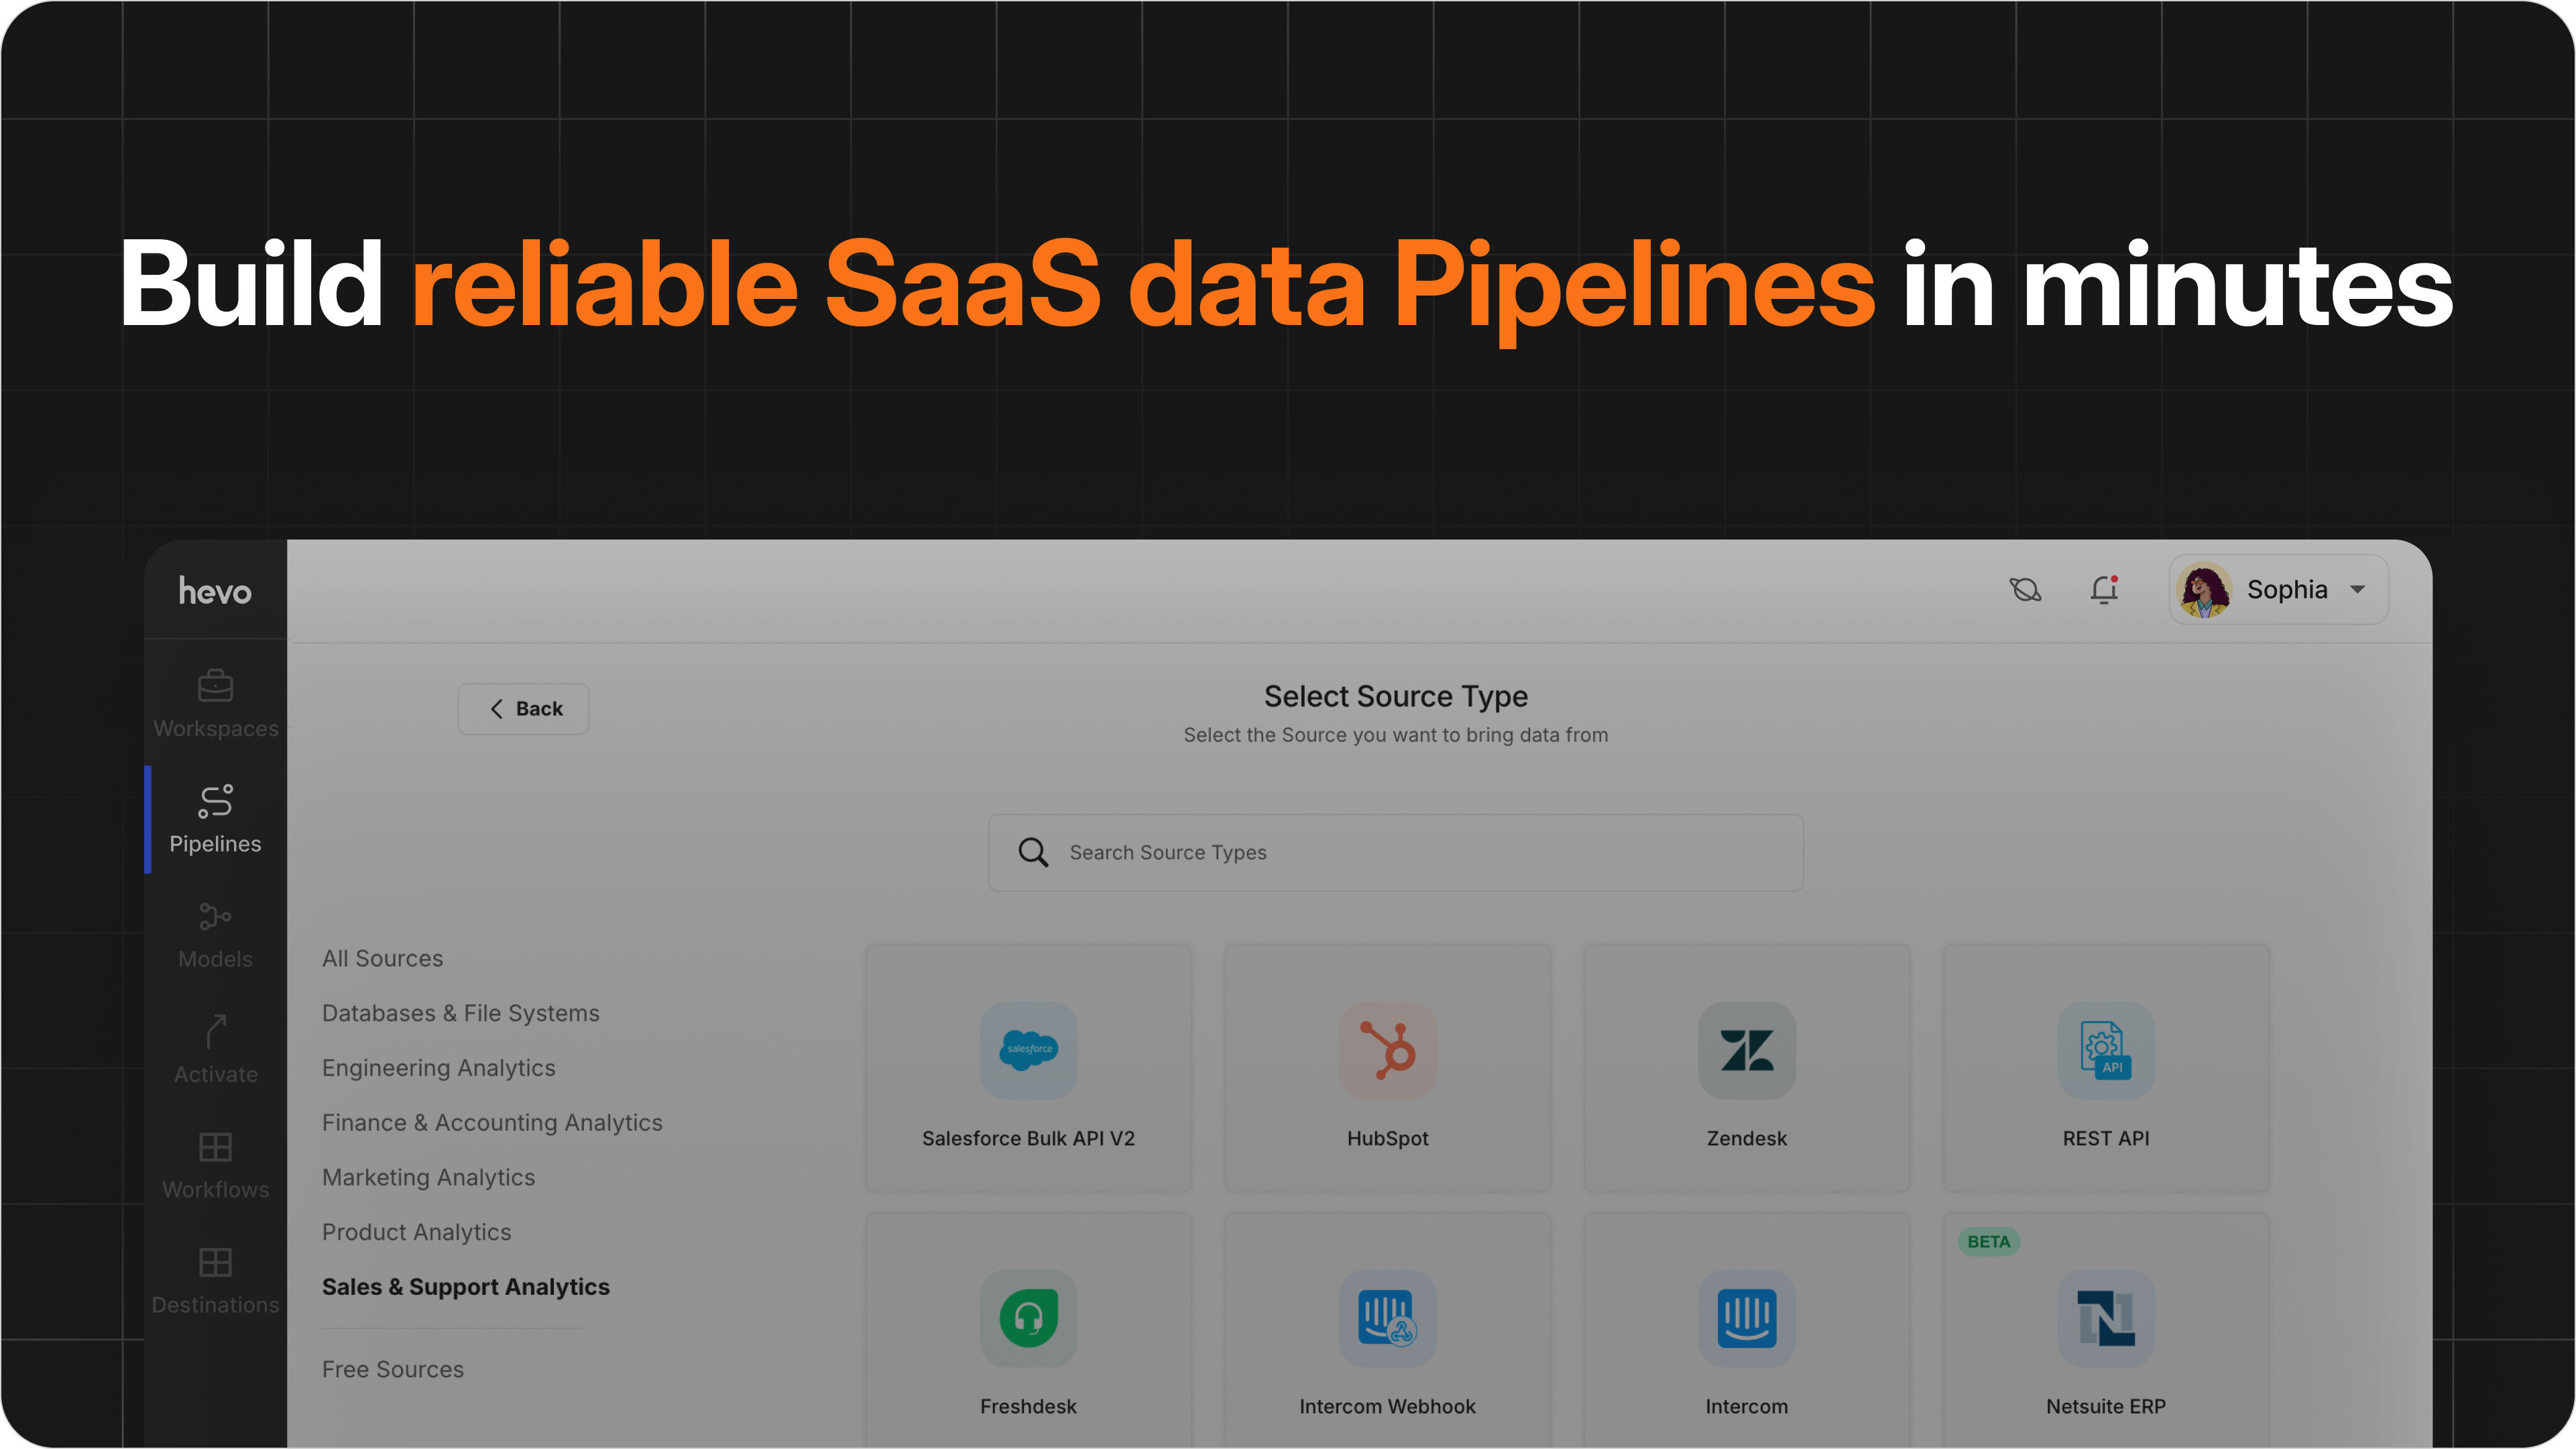Open the Sophia account dropdown

(2278, 590)
